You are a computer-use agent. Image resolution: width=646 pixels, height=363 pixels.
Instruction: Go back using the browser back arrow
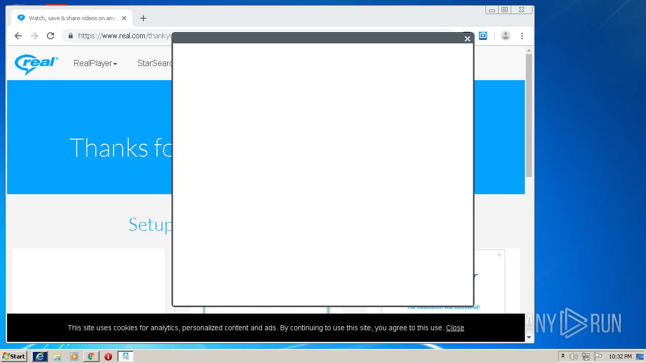click(18, 36)
